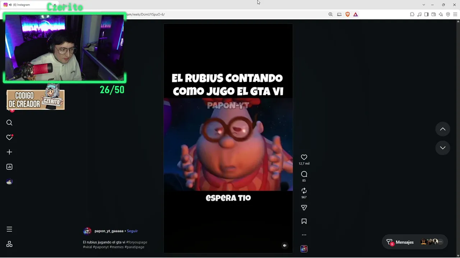Image resolution: width=460 pixels, height=258 pixels.
Task: Open the reel's audio thumbnail
Action: click(304, 249)
